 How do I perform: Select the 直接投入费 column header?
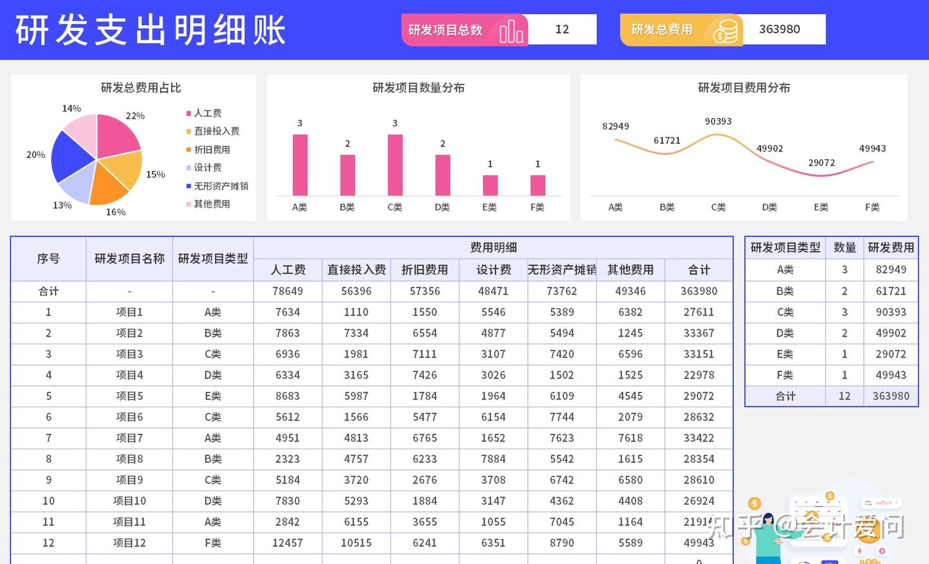coord(356,270)
